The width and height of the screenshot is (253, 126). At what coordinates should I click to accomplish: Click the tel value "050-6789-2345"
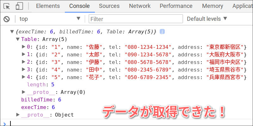coord(148,77)
